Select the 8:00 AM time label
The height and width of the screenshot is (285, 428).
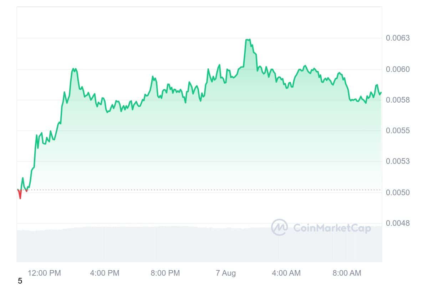pos(347,273)
